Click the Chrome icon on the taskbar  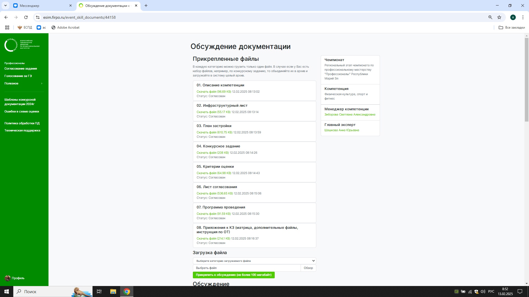[127, 291]
